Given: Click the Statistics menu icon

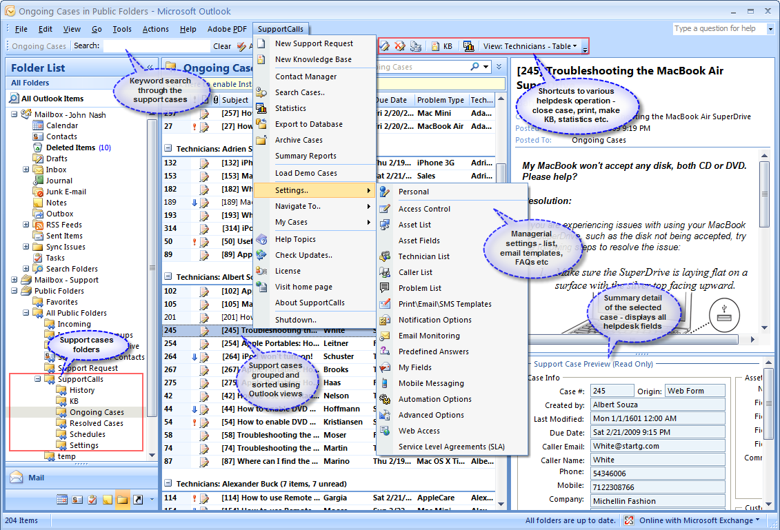Looking at the screenshot, I should (261, 108).
